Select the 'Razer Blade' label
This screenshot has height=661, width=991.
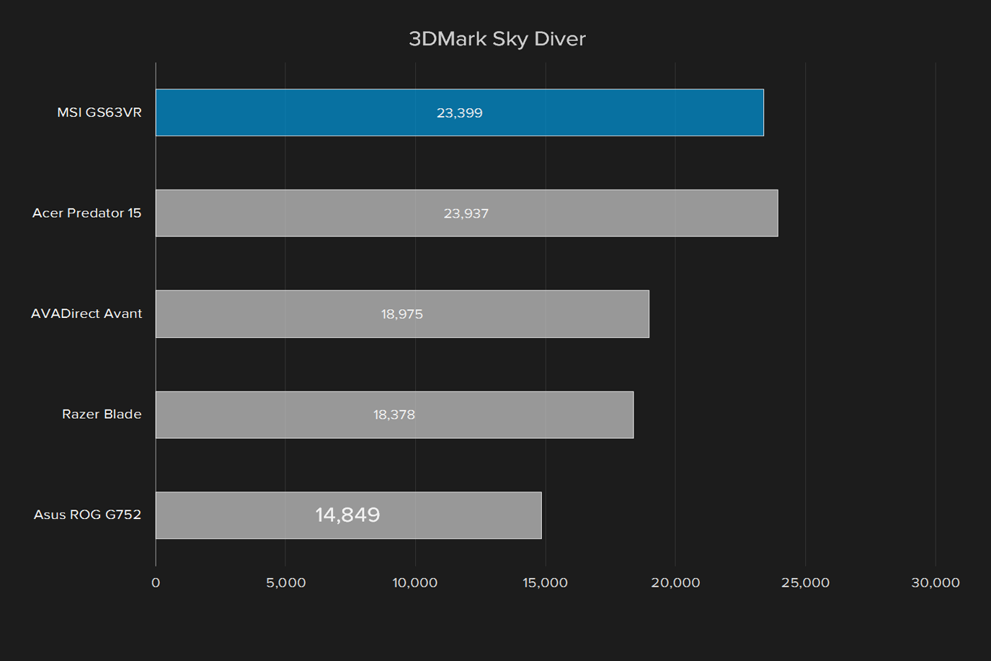point(102,414)
